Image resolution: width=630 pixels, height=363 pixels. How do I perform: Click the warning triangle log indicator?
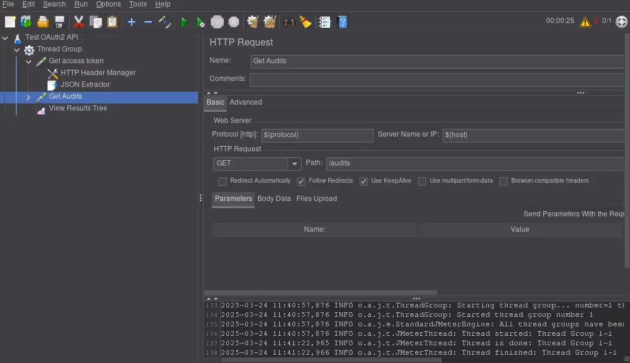[585, 22]
